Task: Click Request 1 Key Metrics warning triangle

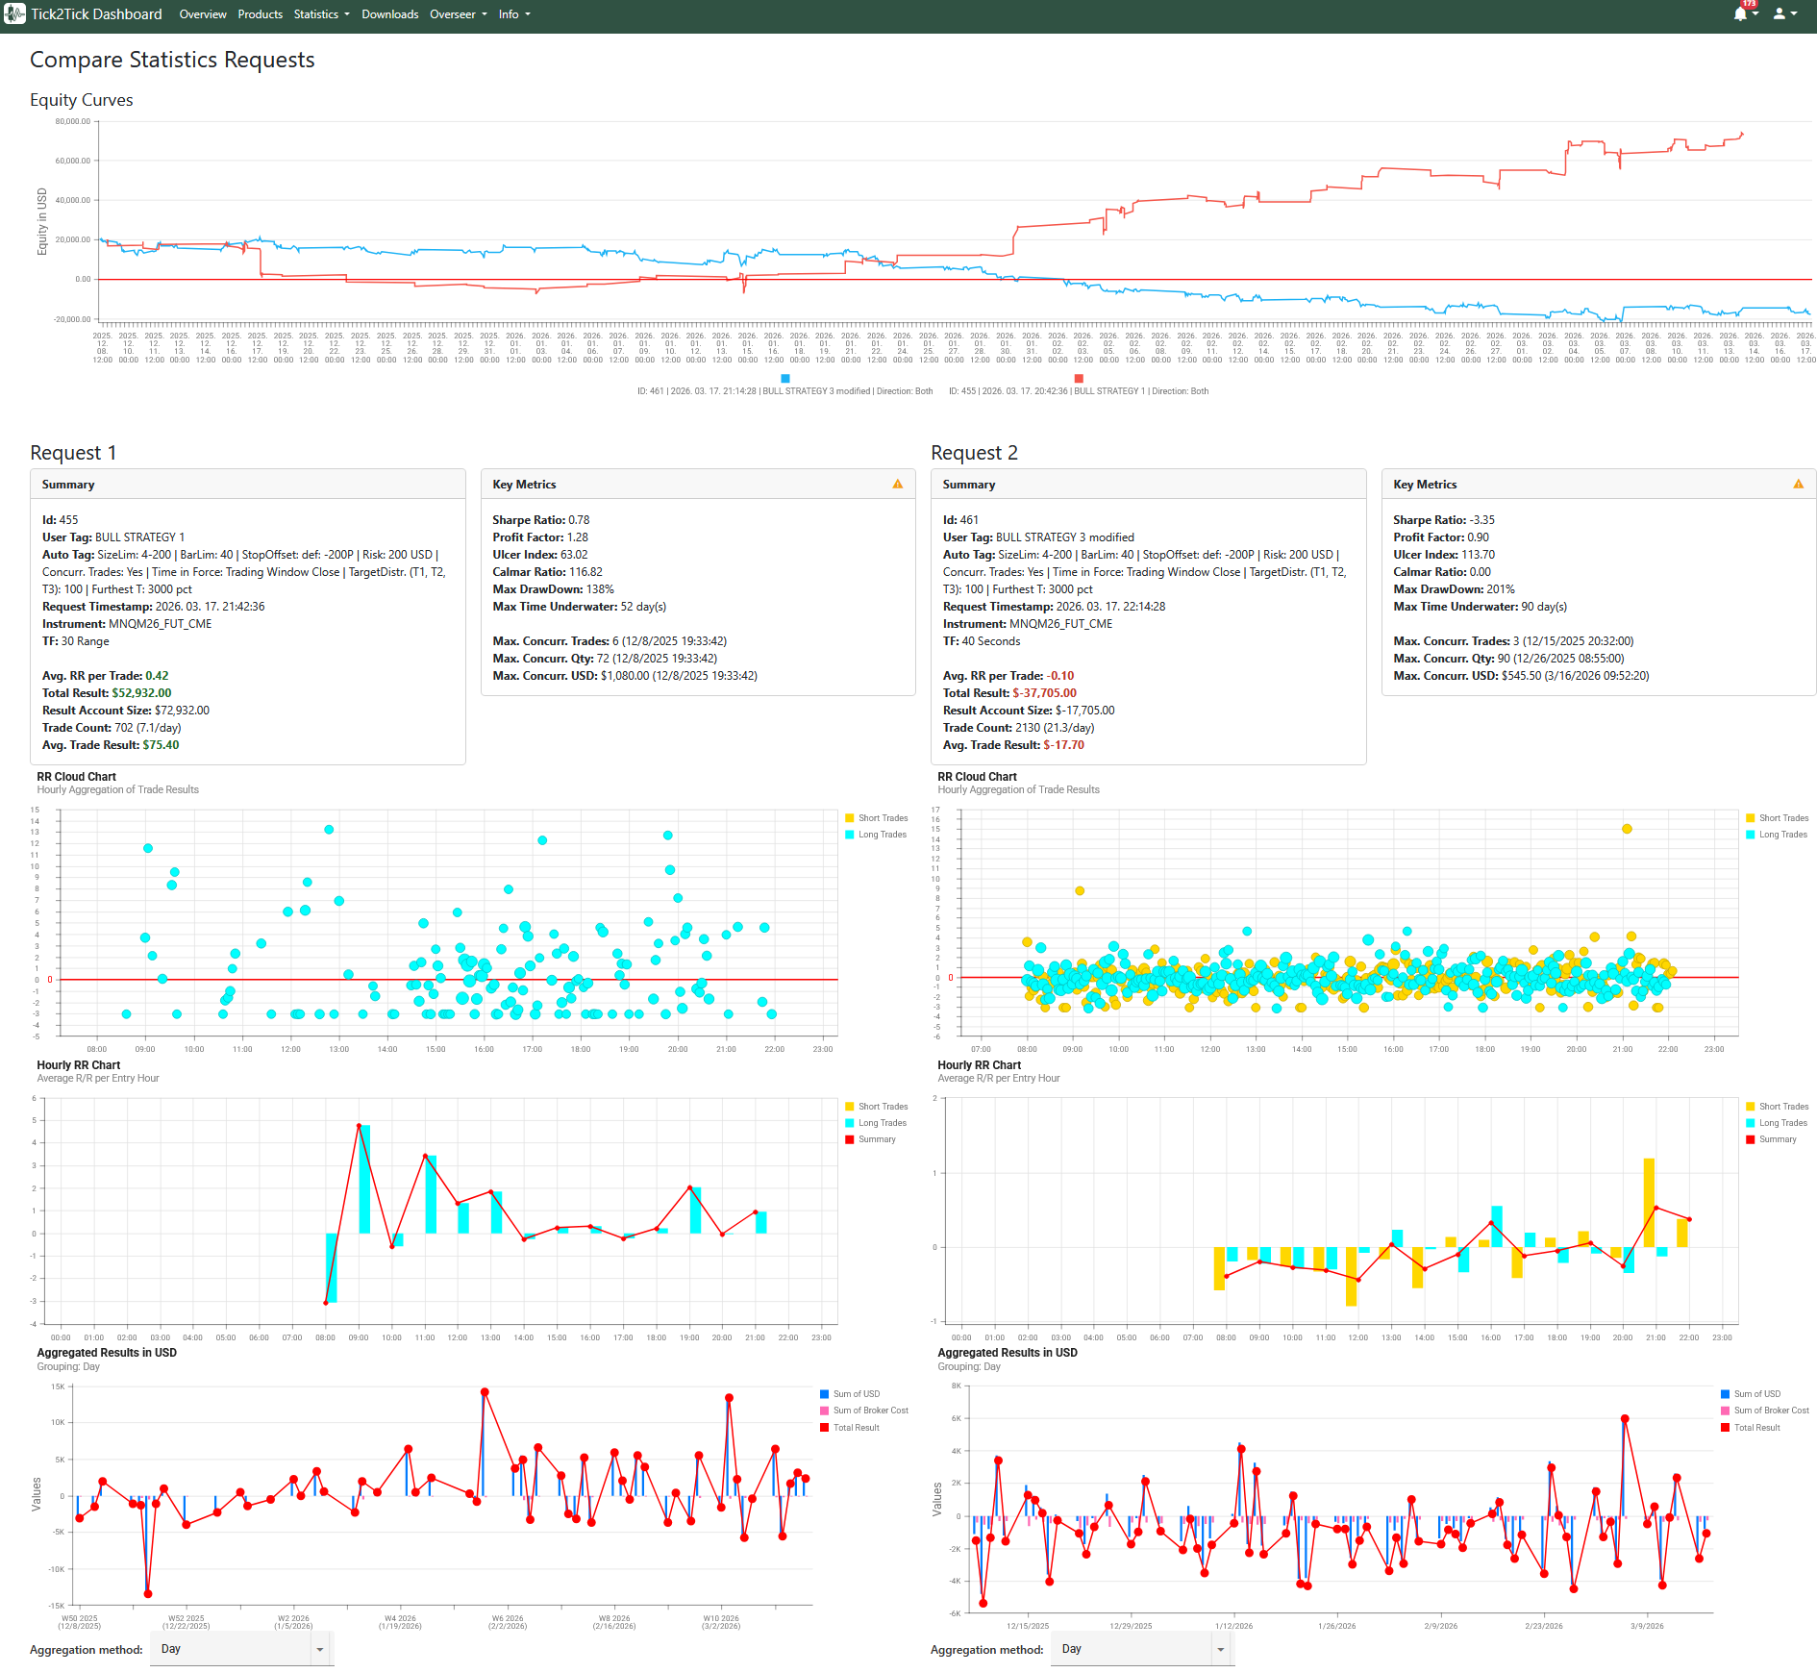Action: (x=898, y=485)
